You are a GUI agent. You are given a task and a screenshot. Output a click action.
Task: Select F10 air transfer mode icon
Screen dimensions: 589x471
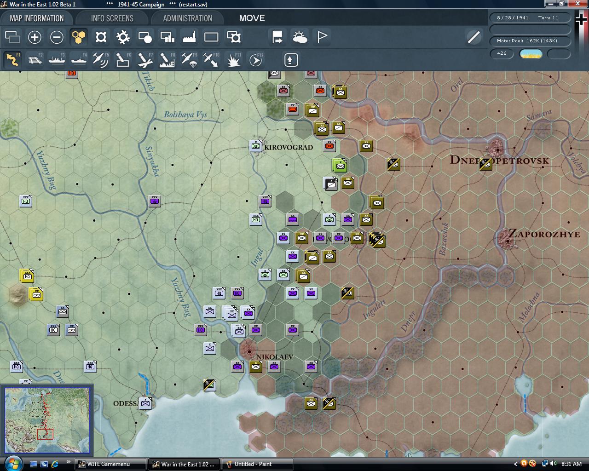tap(211, 60)
